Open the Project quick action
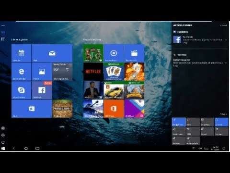Screen dimensions: 230x173 207,132
